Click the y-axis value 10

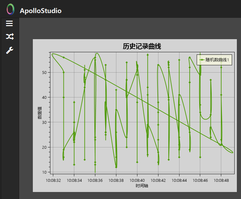pos(44,172)
